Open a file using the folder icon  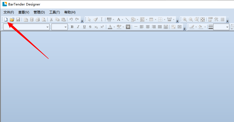coord(12,19)
